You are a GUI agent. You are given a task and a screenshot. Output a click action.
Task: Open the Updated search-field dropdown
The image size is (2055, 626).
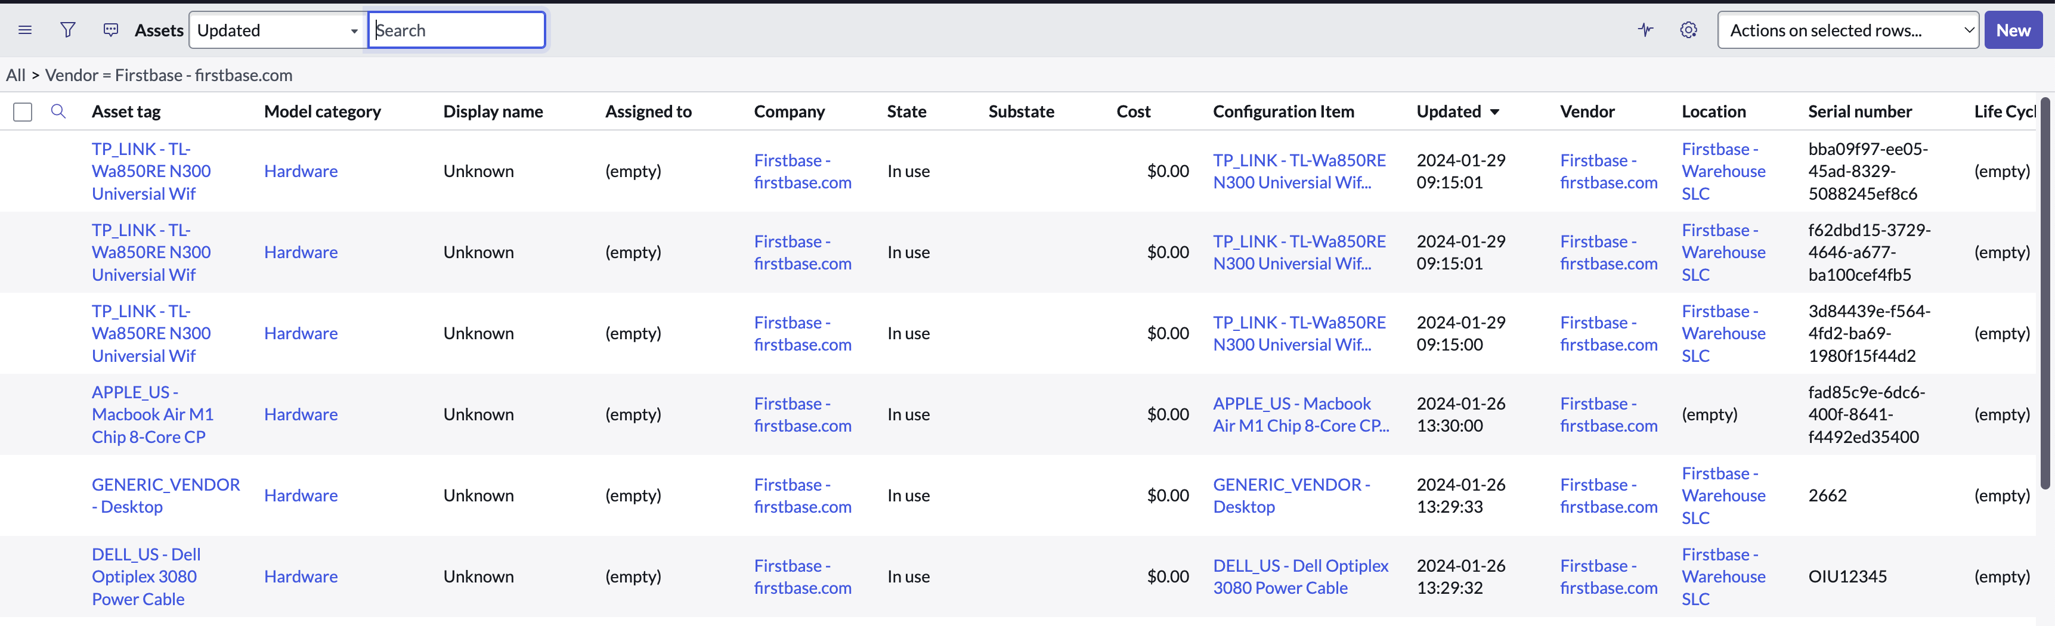pyautogui.click(x=278, y=30)
